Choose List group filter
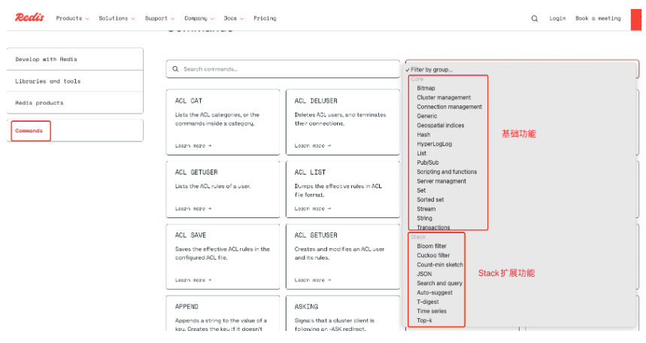Viewport: 646px width, 343px height. tap(421, 153)
